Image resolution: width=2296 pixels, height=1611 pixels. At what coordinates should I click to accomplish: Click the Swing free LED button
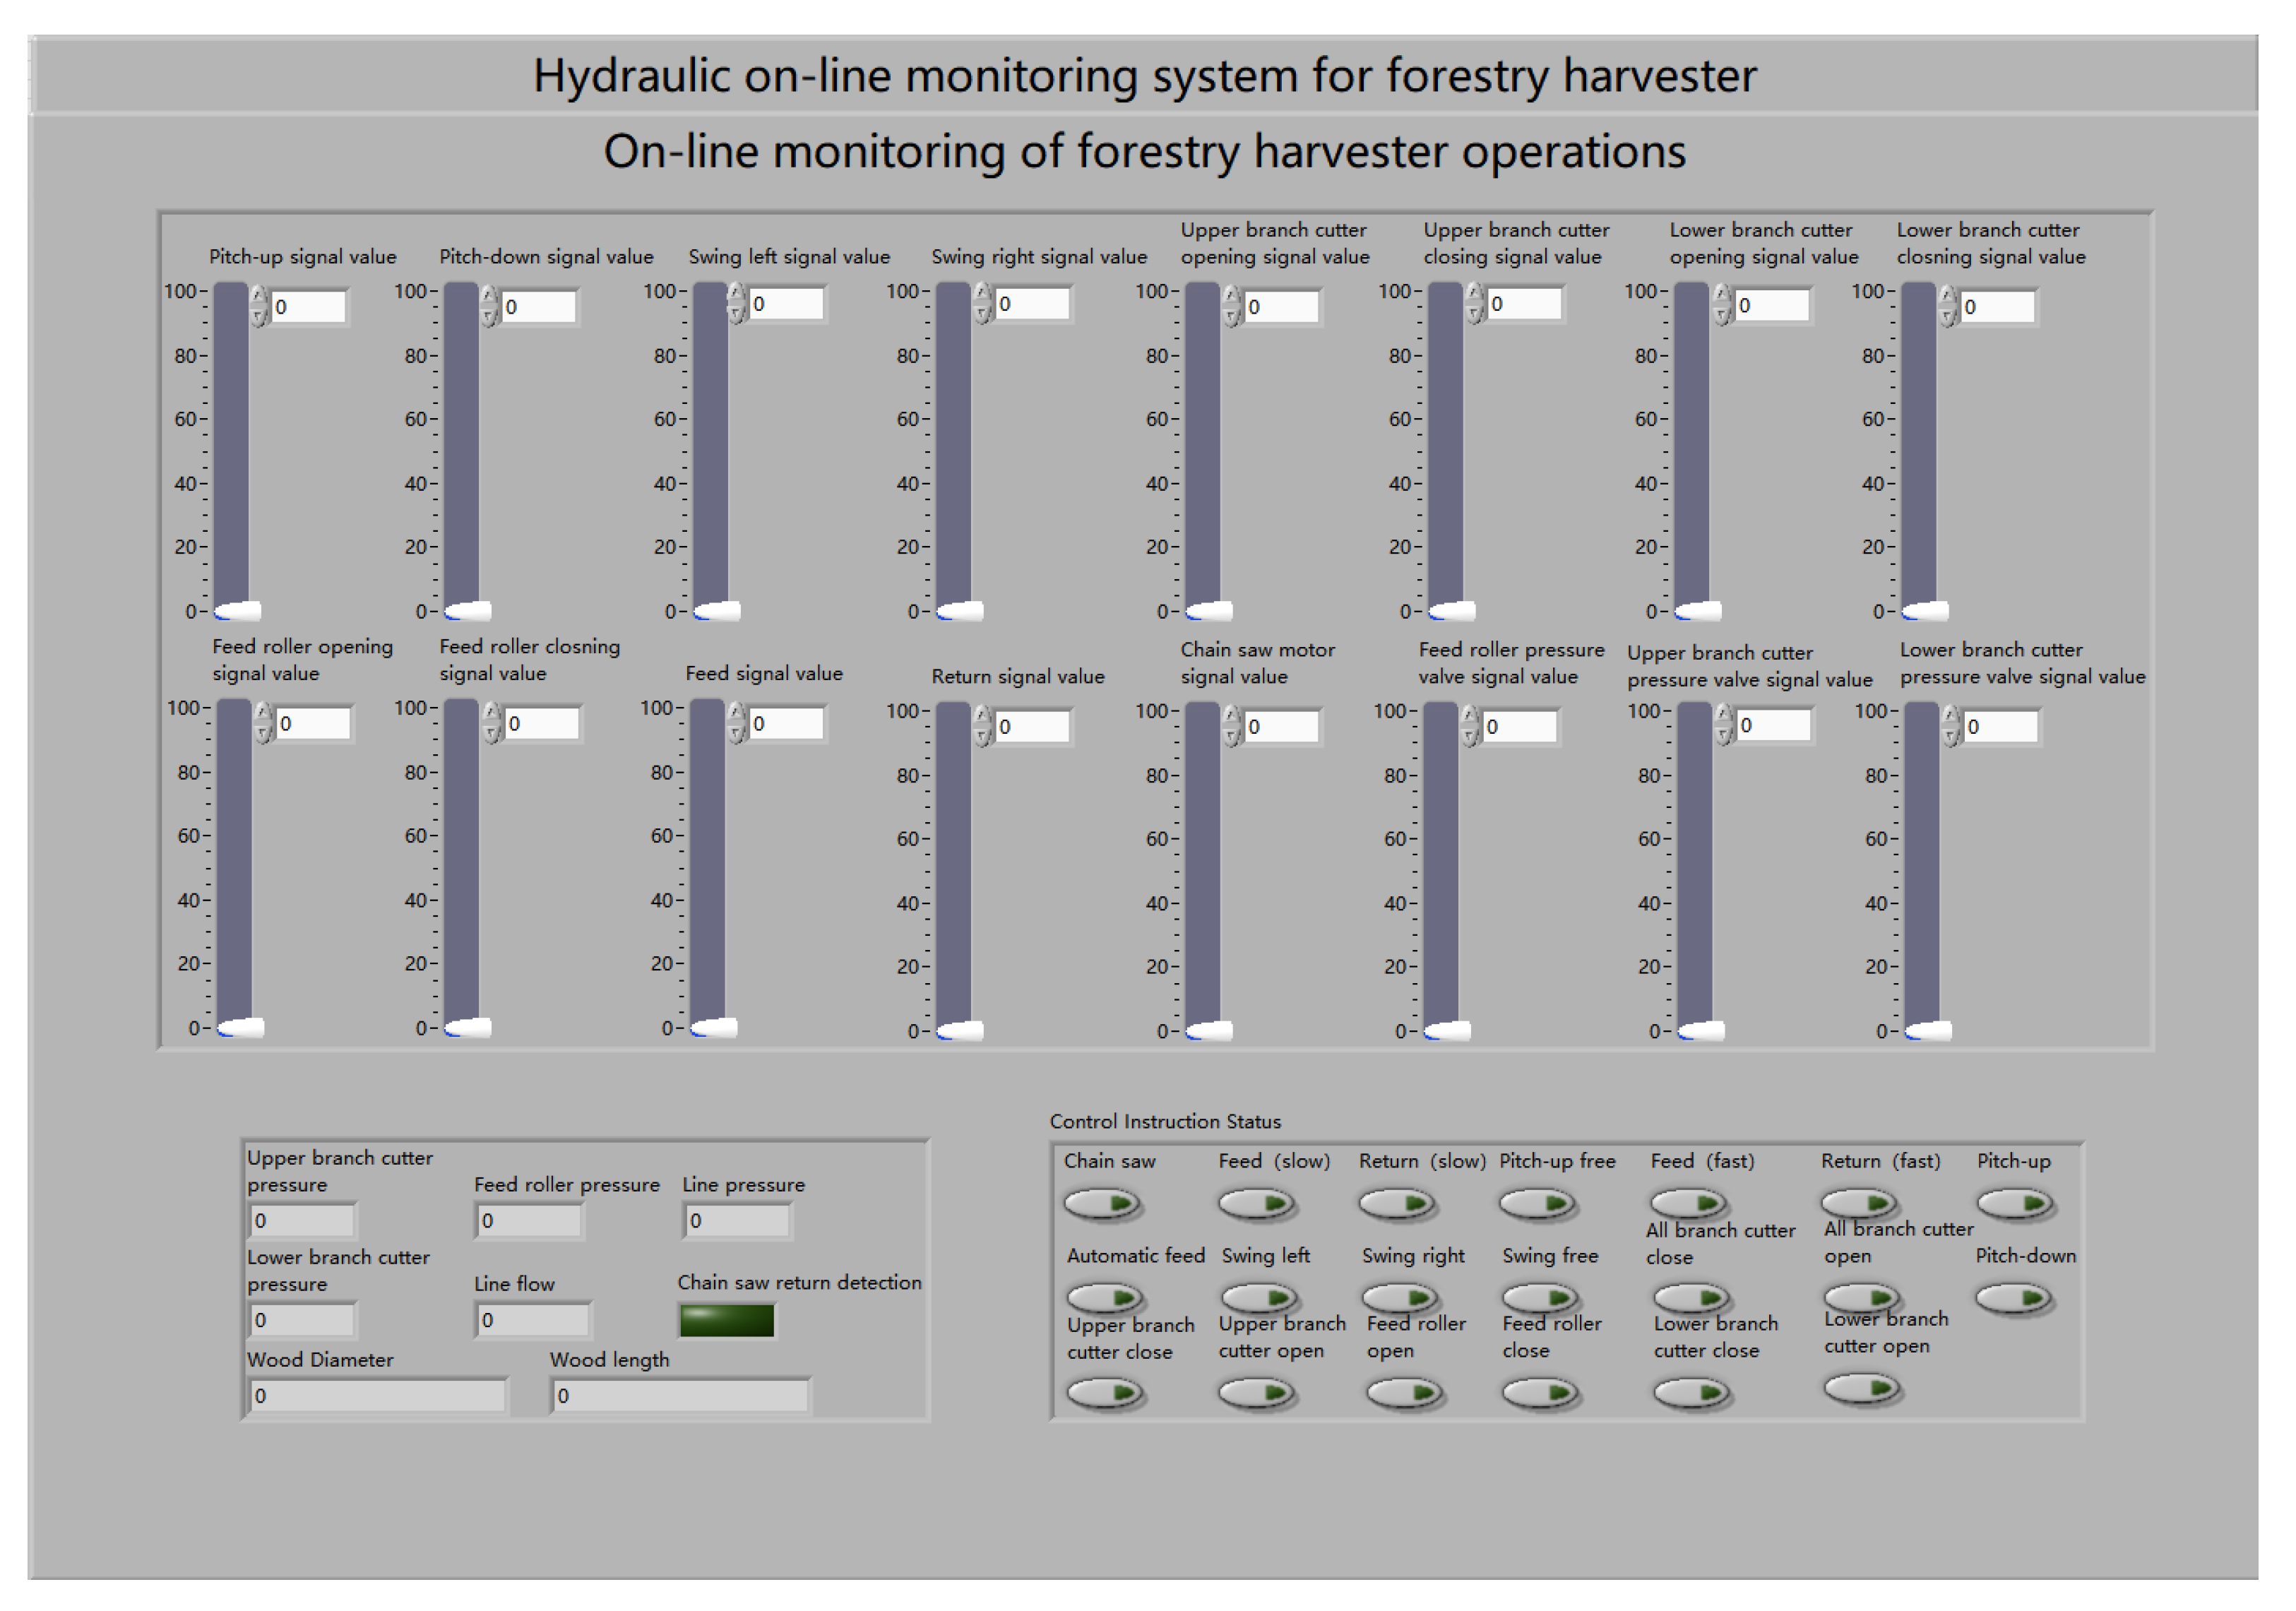coord(1540,1298)
